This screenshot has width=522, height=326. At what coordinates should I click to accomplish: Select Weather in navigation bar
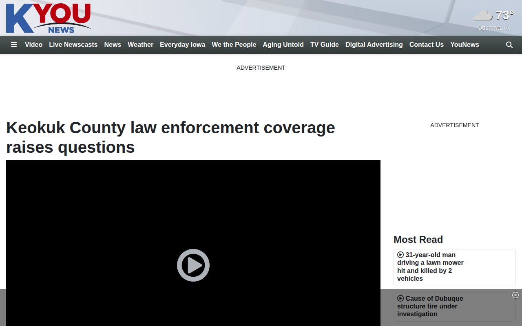[140, 45]
